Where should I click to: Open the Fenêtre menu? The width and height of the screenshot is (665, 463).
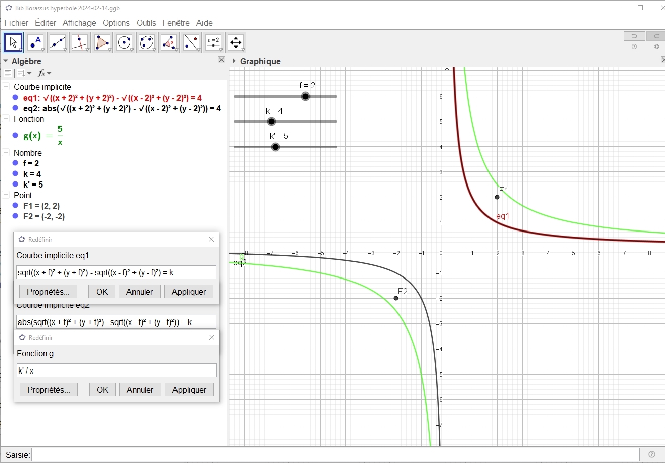click(176, 23)
